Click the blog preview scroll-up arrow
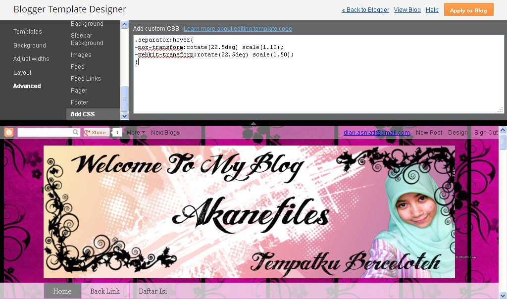 [x=503, y=130]
